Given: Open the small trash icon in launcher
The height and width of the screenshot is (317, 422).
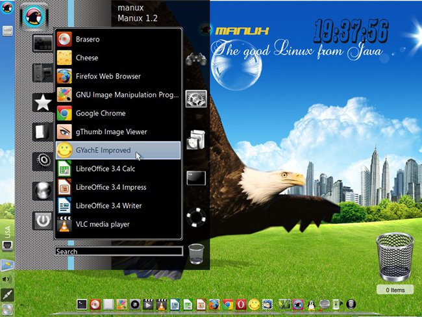Looking at the screenshot, I should (x=196, y=253).
